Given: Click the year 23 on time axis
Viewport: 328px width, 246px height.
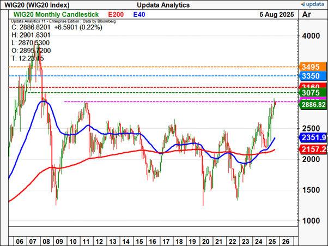Looking at the screenshot, I should 246,242.
